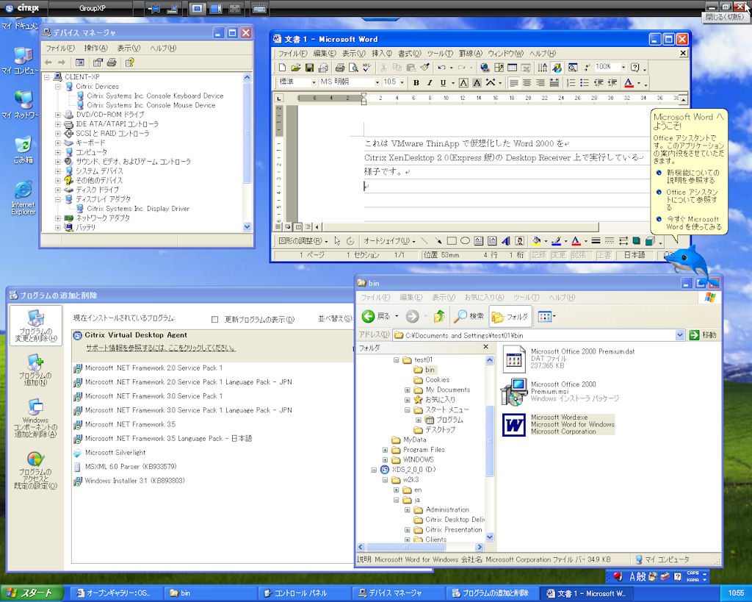
Task: Enable the show updates checkbox
Action: click(215, 319)
